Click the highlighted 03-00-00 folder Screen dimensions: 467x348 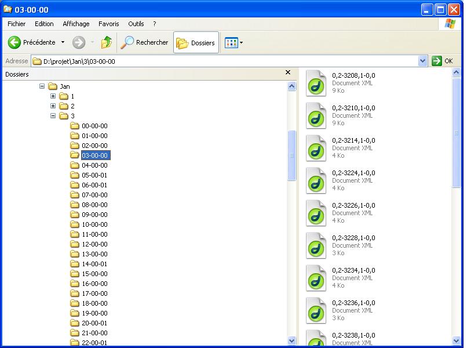(96, 155)
